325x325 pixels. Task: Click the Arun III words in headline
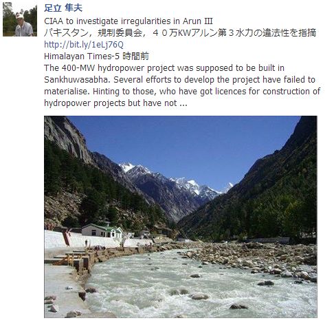[x=198, y=21]
